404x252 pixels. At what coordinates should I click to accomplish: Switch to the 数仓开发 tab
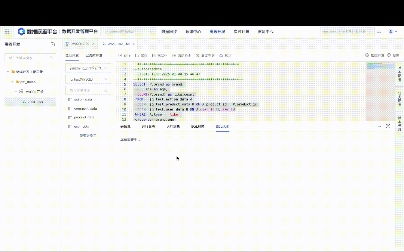(x=72, y=55)
